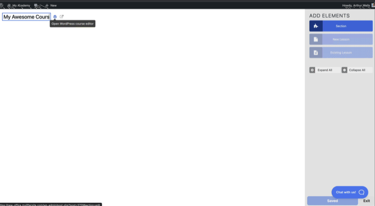
Task: Expand all sections via Expand All
Action: pos(324,70)
